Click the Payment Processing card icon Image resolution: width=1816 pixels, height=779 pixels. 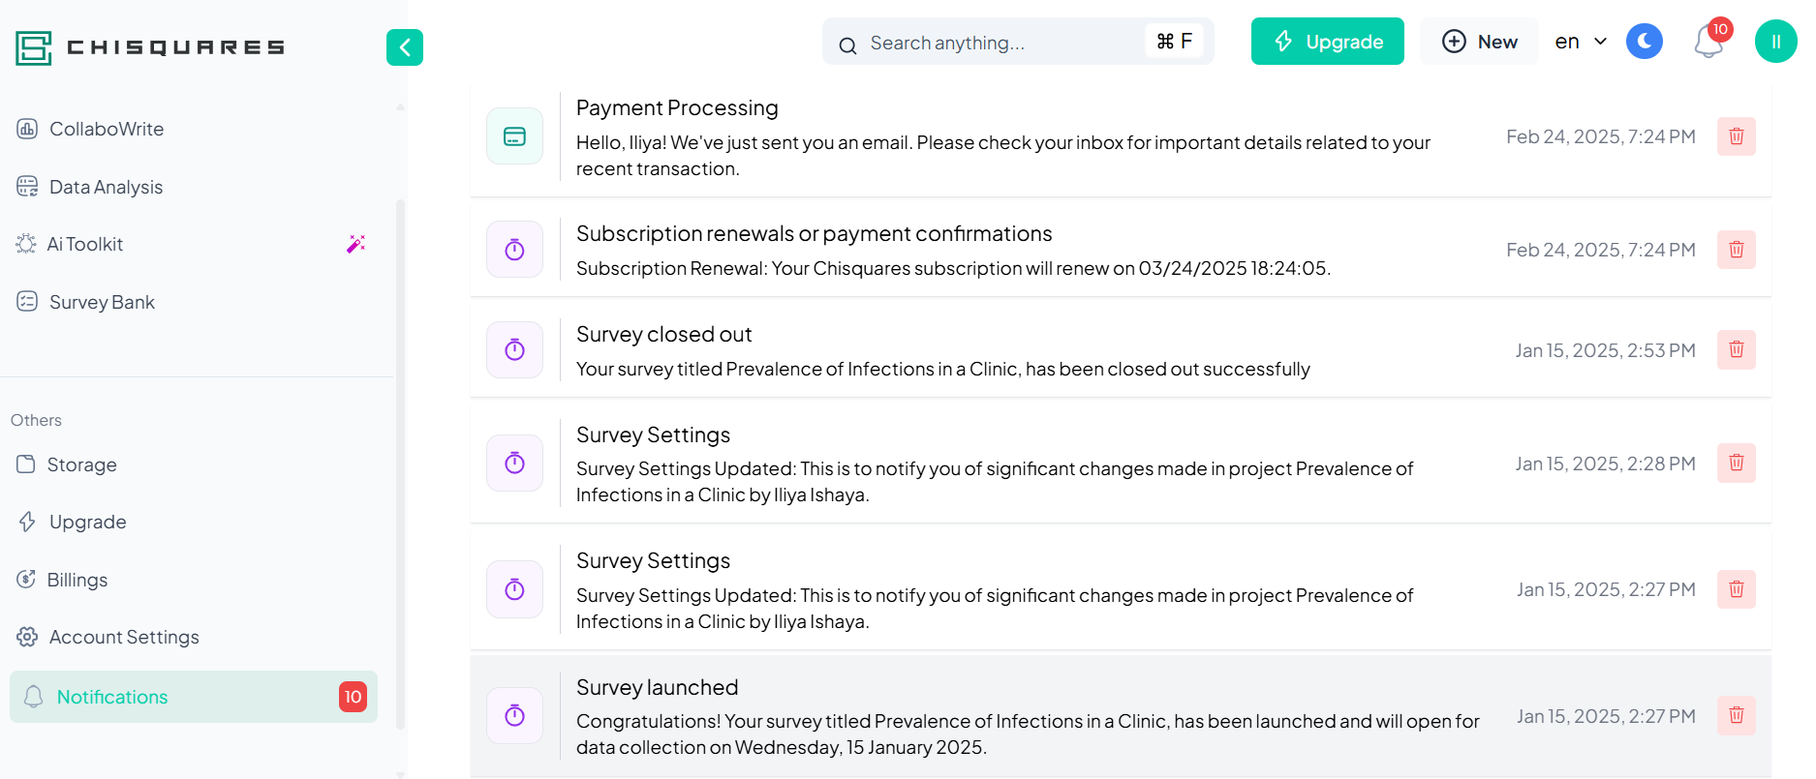[x=514, y=136]
